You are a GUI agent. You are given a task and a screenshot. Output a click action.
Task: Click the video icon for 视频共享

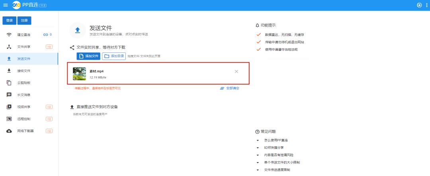[x=9, y=107]
